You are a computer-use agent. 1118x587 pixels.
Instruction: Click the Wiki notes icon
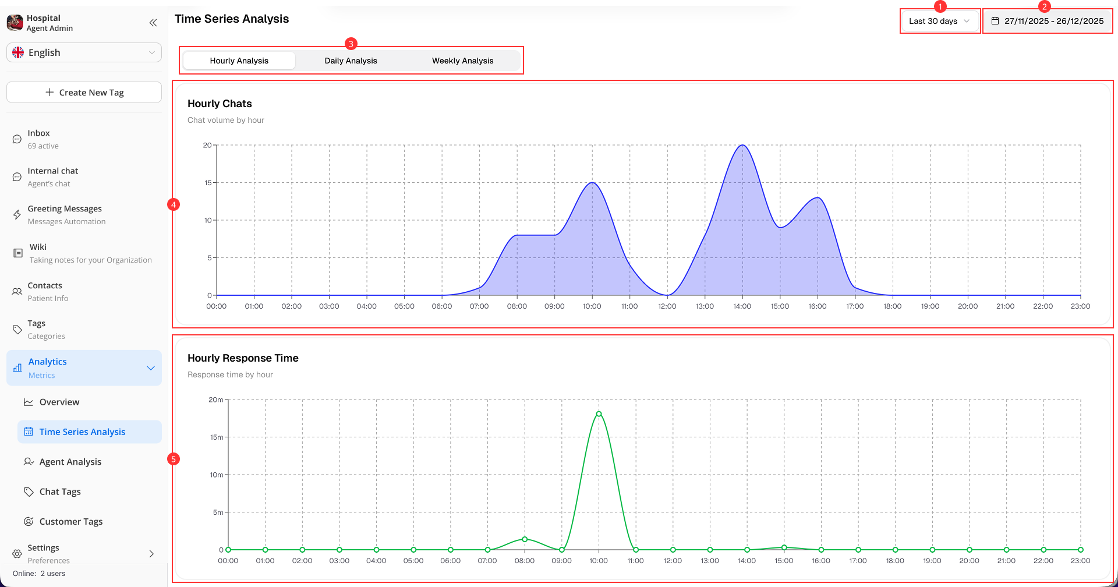tap(16, 253)
